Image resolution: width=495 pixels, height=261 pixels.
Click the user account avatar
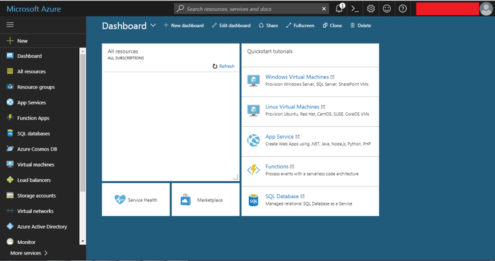(x=486, y=9)
